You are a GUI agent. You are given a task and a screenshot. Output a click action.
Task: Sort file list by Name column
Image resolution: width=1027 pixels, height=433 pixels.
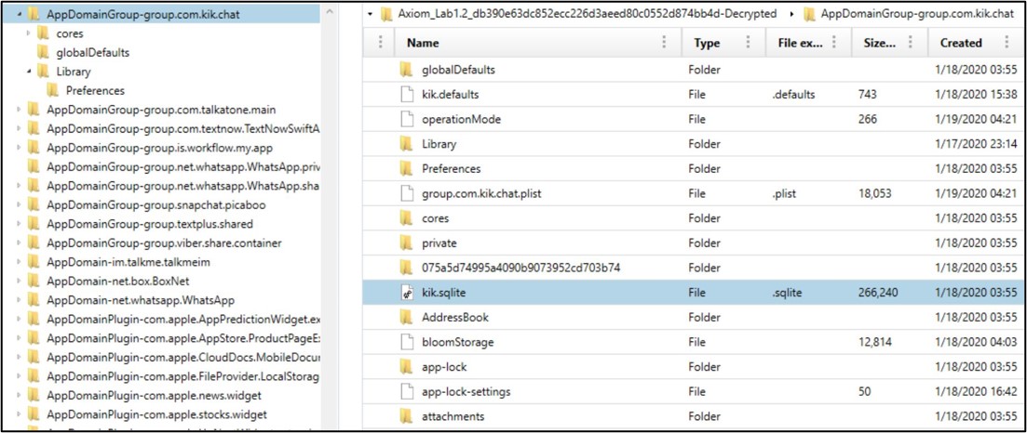[423, 43]
